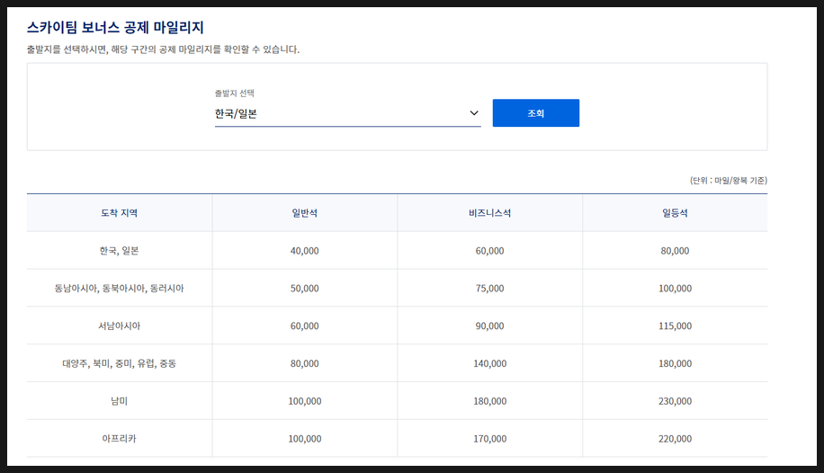Click the 비즈니스석 column header
This screenshot has height=473, width=824.
(x=489, y=213)
